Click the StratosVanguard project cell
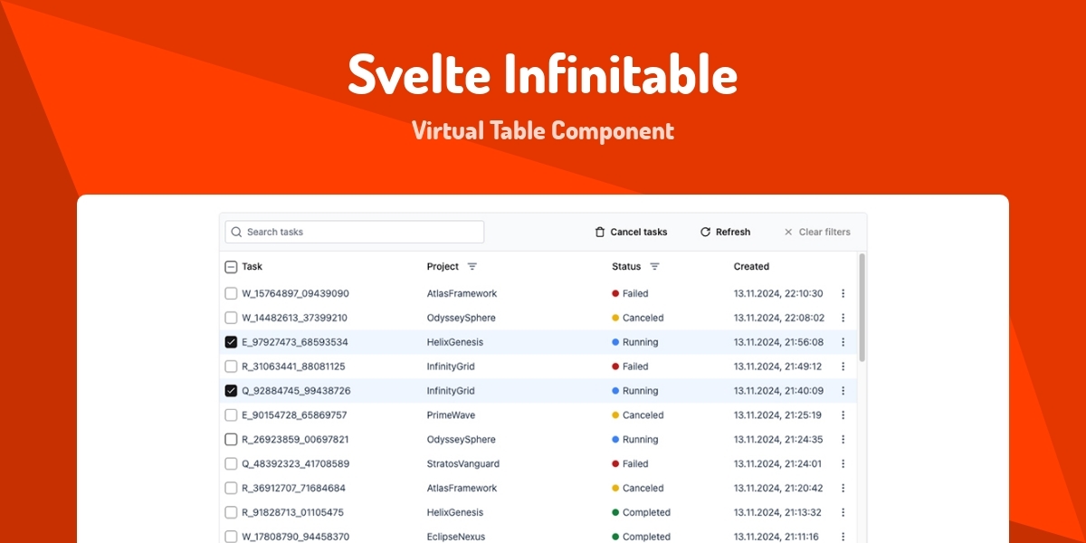Screen dimensions: 1086x543 point(463,463)
